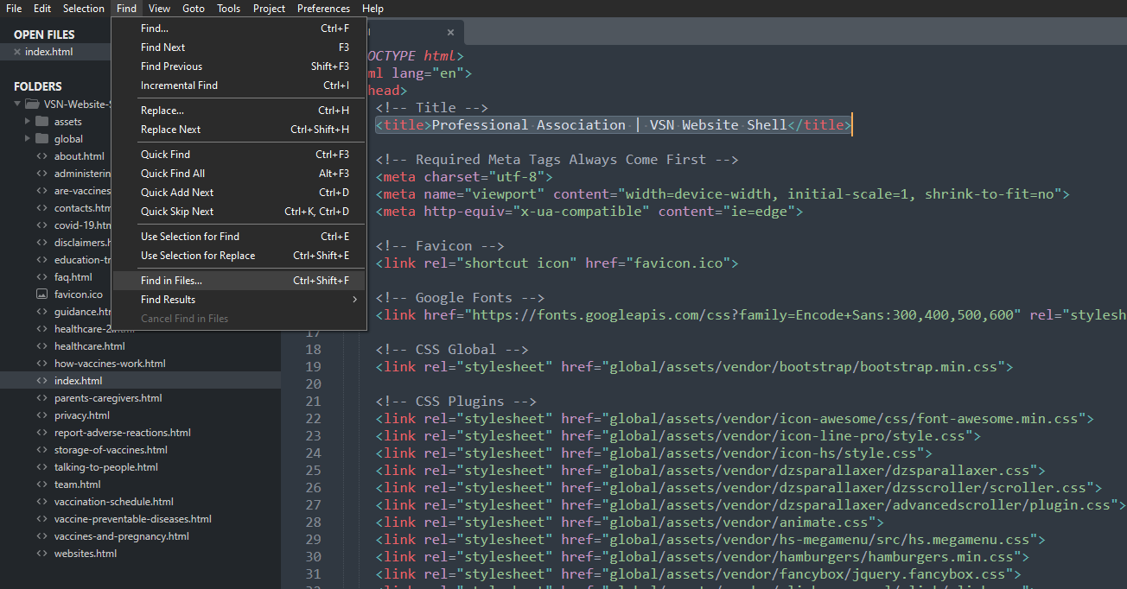Viewport: 1127px width, 589px height.
Task: Click the file icon next to faq.html
Action: (x=41, y=277)
